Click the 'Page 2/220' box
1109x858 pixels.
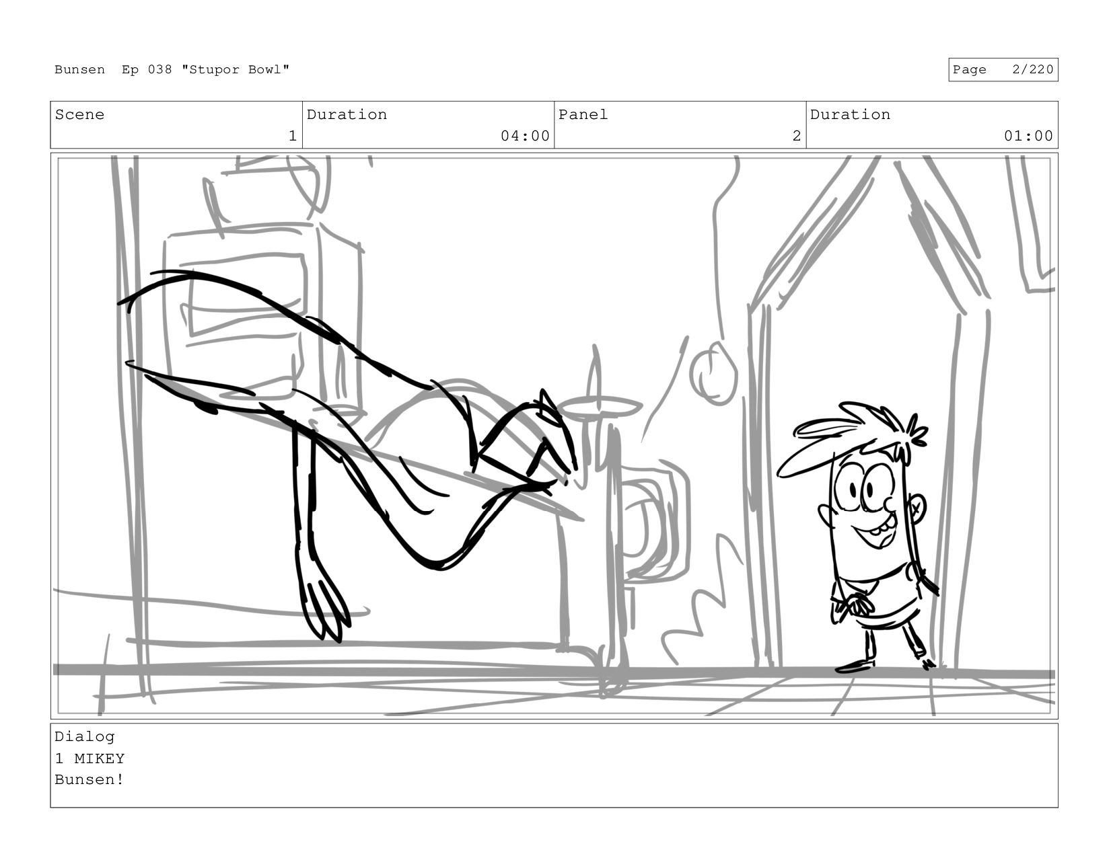(x=1003, y=70)
